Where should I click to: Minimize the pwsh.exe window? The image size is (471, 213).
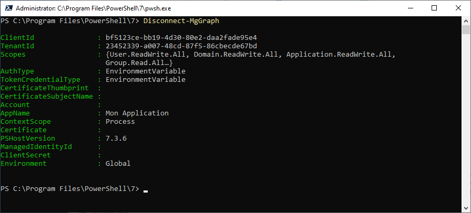tap(409, 8)
